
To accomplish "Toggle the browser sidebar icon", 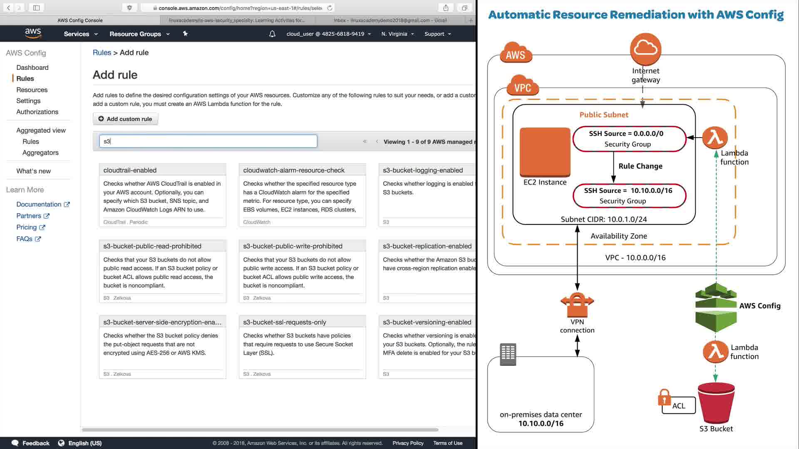I will (36, 7).
